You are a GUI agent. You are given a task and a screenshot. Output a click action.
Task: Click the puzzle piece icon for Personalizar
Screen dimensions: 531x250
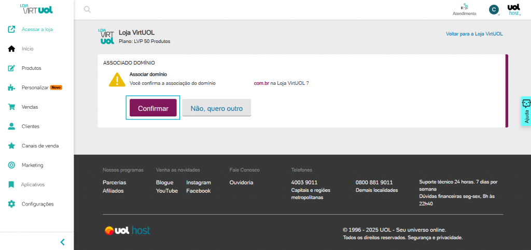pos(11,87)
